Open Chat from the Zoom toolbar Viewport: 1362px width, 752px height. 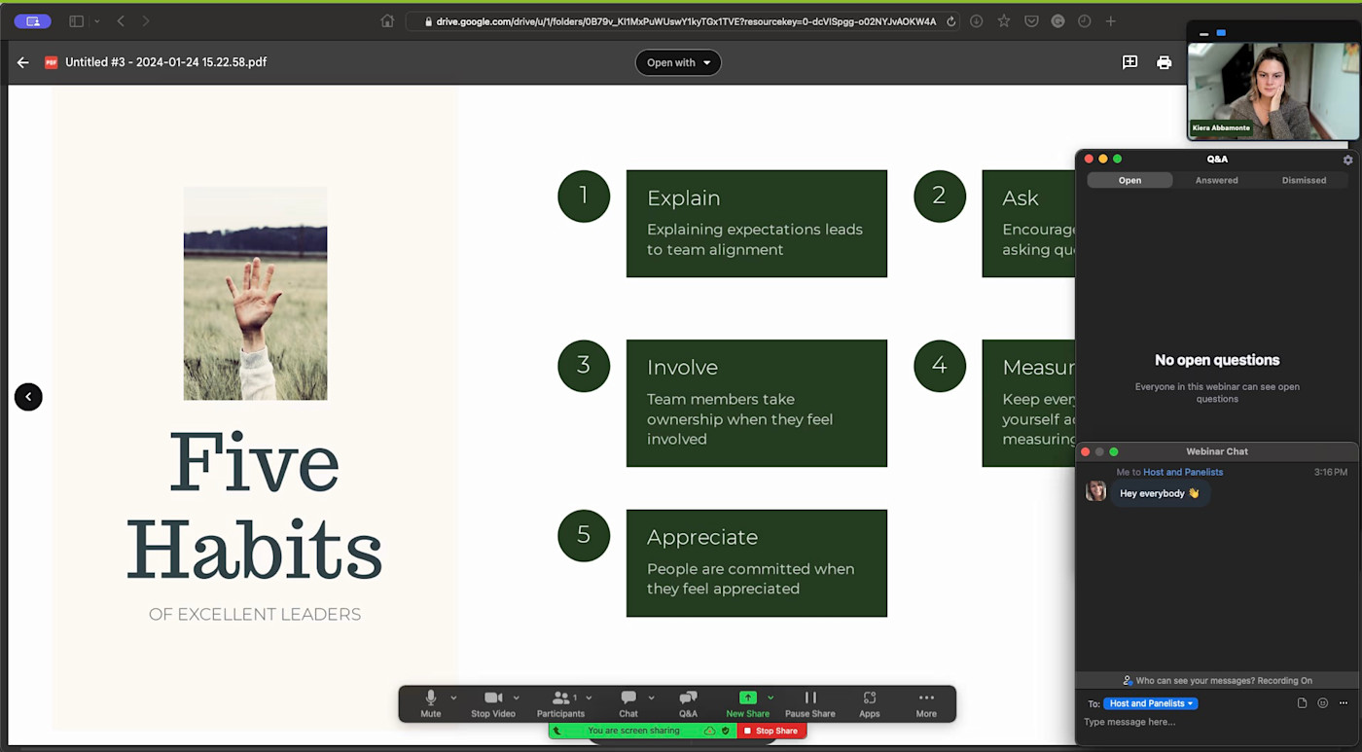pos(628,703)
